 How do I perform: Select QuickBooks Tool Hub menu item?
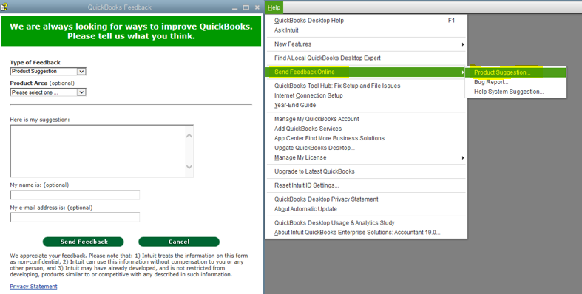pos(366,86)
